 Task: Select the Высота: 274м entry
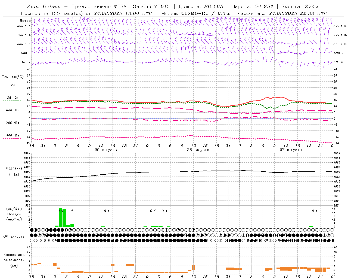300,7
